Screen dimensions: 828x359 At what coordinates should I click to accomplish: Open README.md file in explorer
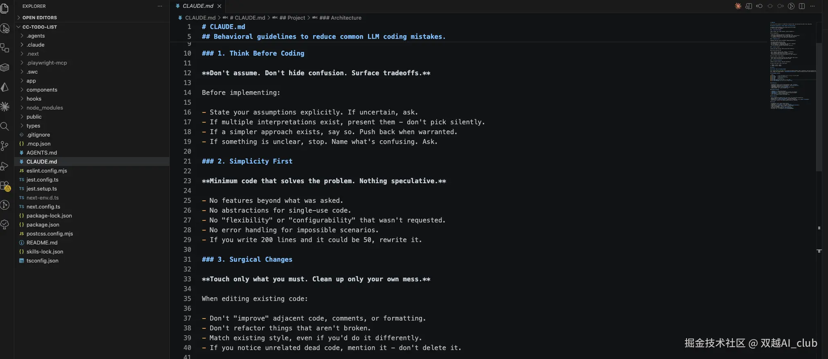(42, 243)
